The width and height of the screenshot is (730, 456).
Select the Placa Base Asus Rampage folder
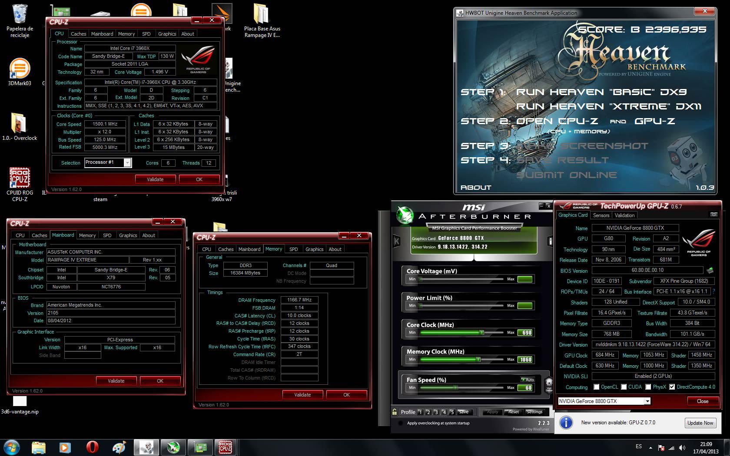262,21
